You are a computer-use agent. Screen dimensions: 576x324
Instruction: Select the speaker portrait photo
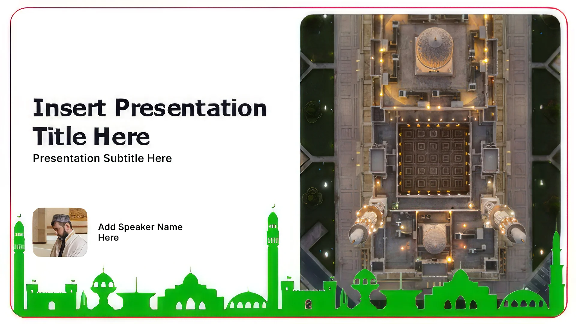[x=60, y=232]
